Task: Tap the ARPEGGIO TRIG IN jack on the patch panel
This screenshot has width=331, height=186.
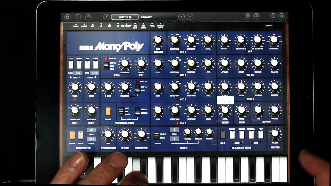Action: coord(161,26)
